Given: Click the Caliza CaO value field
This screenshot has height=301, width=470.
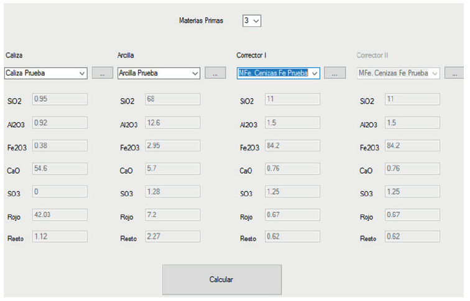Looking at the screenshot, I should click(x=59, y=168).
